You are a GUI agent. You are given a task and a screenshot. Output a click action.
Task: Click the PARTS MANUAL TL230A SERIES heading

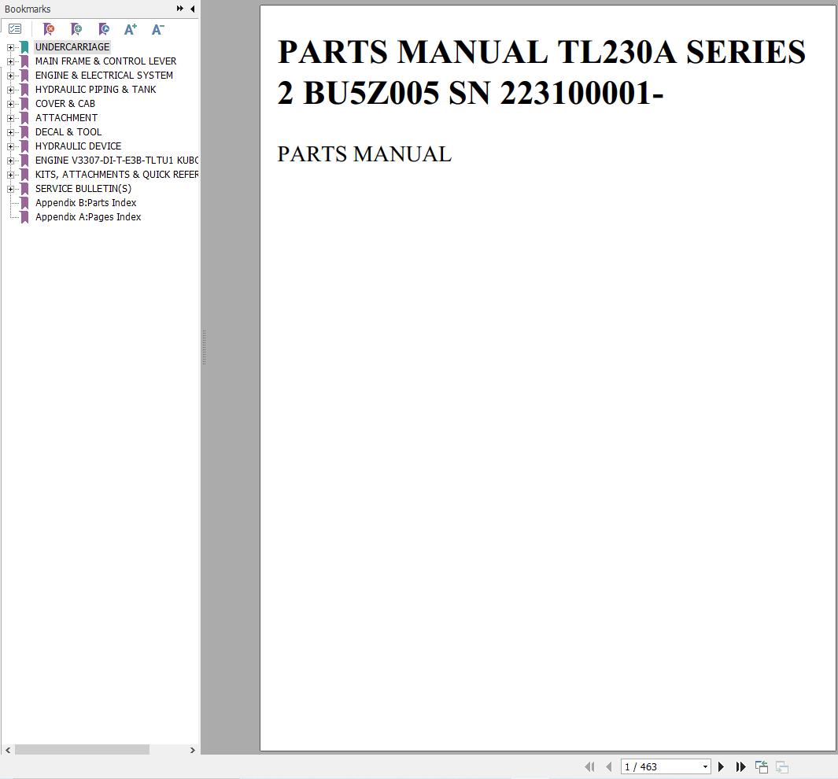(541, 72)
